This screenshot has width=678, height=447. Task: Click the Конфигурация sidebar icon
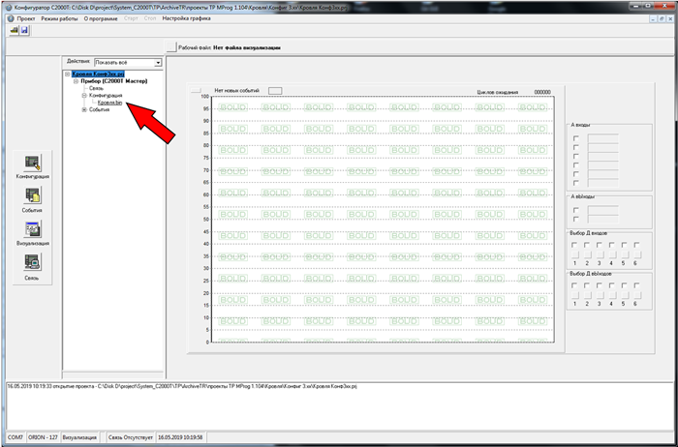(32, 164)
